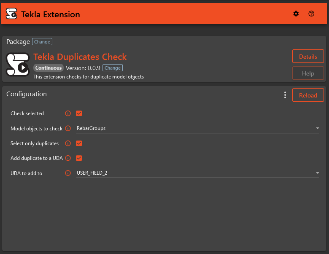This screenshot has width=329, height=254.
Task: Click the Tekla Extension logo icon
Action: point(11,14)
